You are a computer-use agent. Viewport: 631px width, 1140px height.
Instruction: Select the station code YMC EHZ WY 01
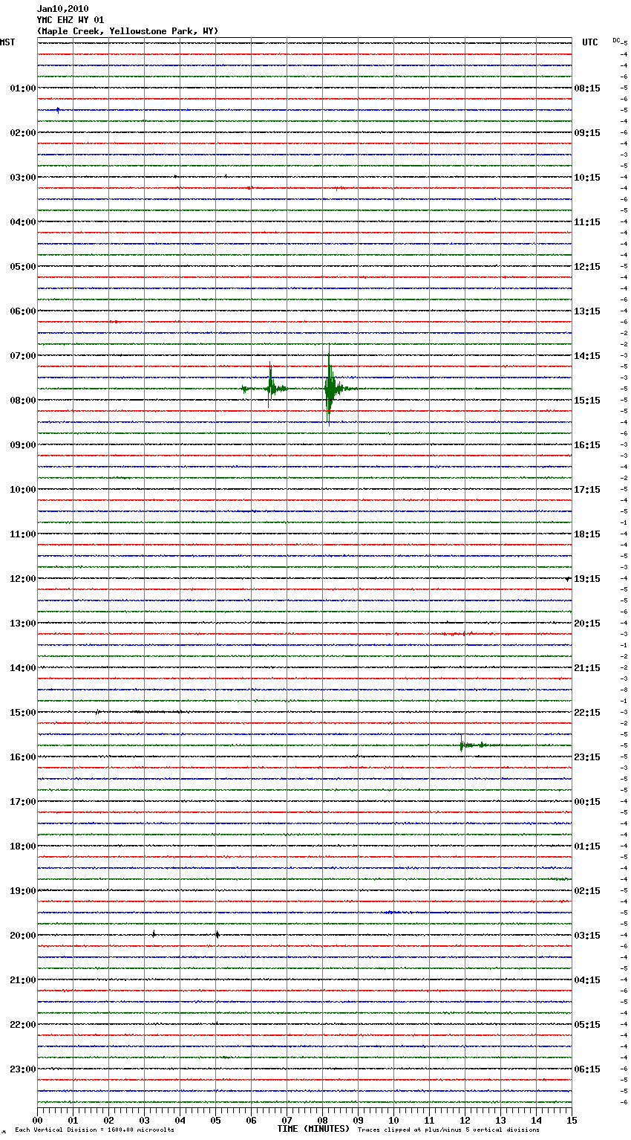71,20
